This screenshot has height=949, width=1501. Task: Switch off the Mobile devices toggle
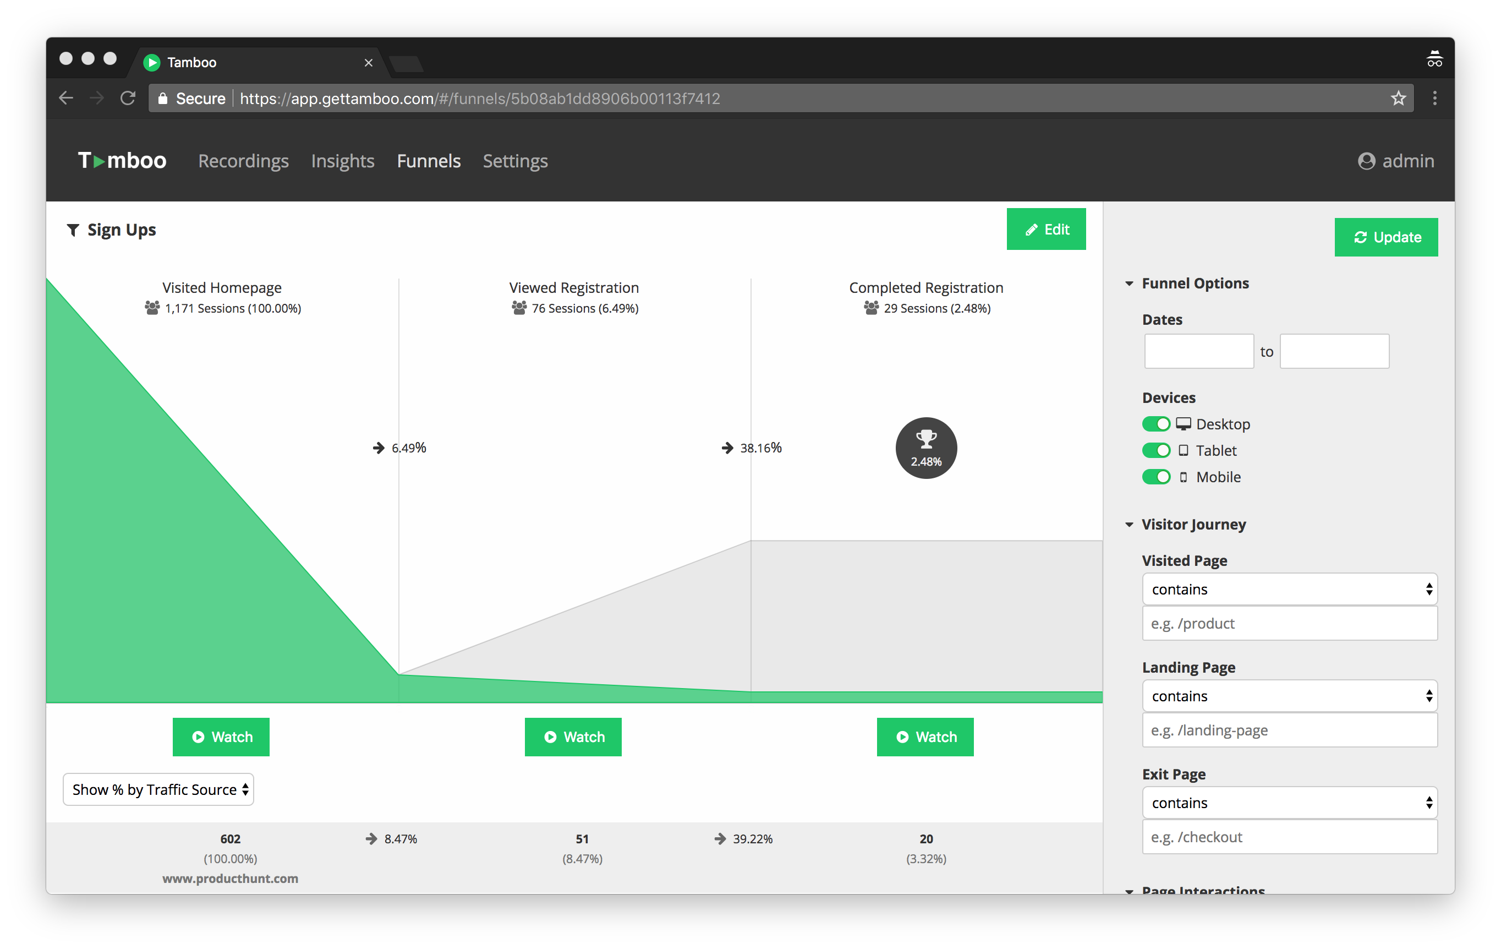tap(1155, 477)
